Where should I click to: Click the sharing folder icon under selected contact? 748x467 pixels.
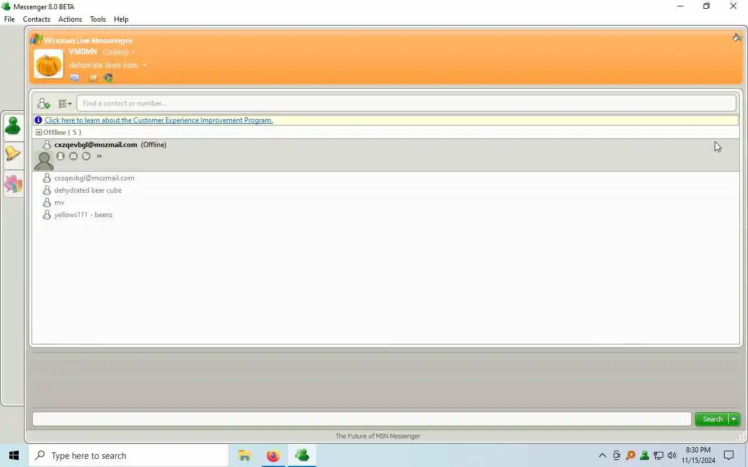(86, 156)
